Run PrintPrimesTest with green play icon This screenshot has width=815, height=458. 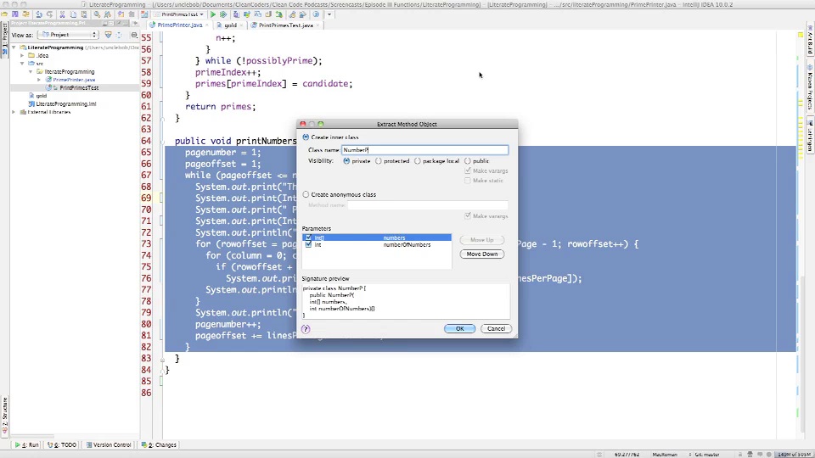212,14
